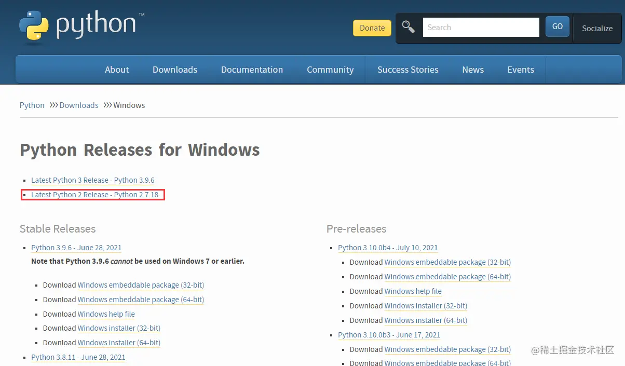Download 3.10.0b4 Windows help file
This screenshot has width=625, height=366.
(x=413, y=291)
